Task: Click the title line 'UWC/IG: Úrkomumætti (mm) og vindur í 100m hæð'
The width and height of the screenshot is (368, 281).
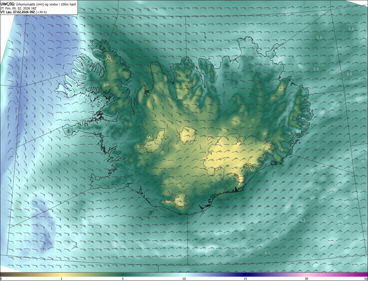Action: coord(38,4)
